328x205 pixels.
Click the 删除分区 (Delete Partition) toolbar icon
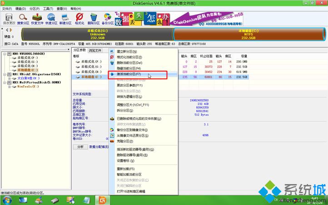[94, 19]
